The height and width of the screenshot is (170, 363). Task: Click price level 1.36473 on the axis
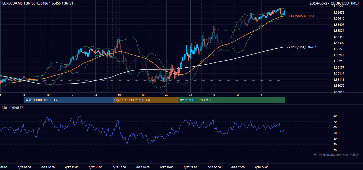pyautogui.click(x=339, y=12)
